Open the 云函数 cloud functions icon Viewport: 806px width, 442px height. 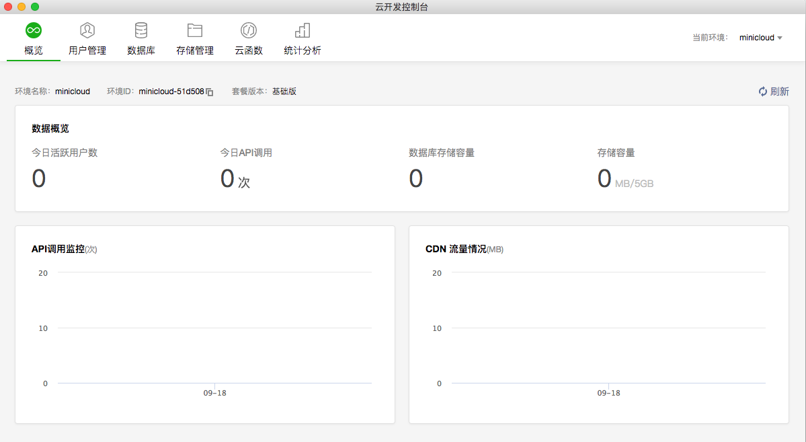[248, 30]
